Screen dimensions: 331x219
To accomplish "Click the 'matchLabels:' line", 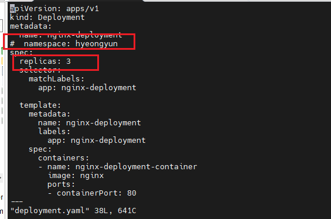I will [x=57, y=79].
